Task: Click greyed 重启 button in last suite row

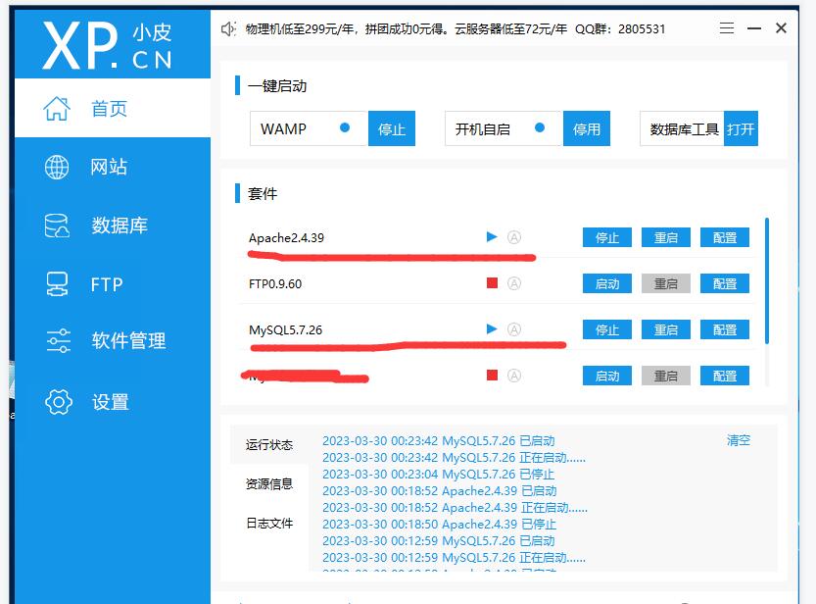Action: 665,376
